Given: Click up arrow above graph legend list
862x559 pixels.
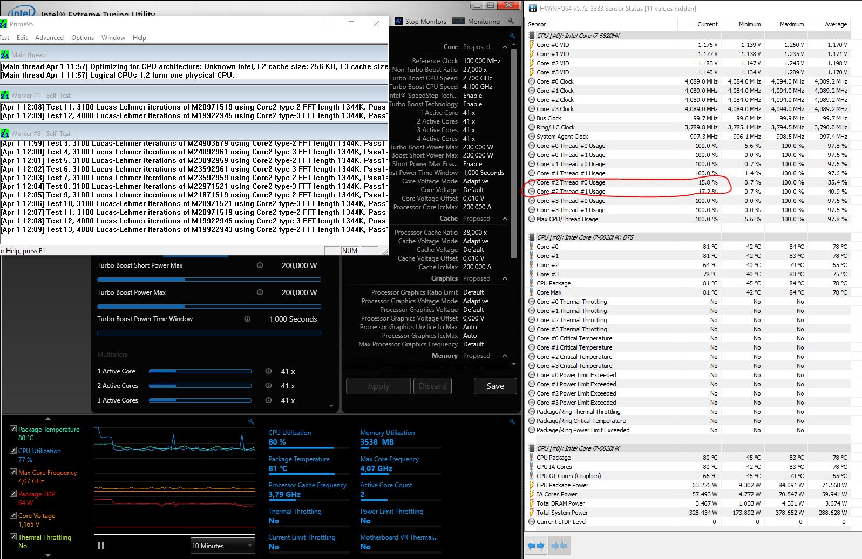Looking at the screenshot, I should [47, 419].
